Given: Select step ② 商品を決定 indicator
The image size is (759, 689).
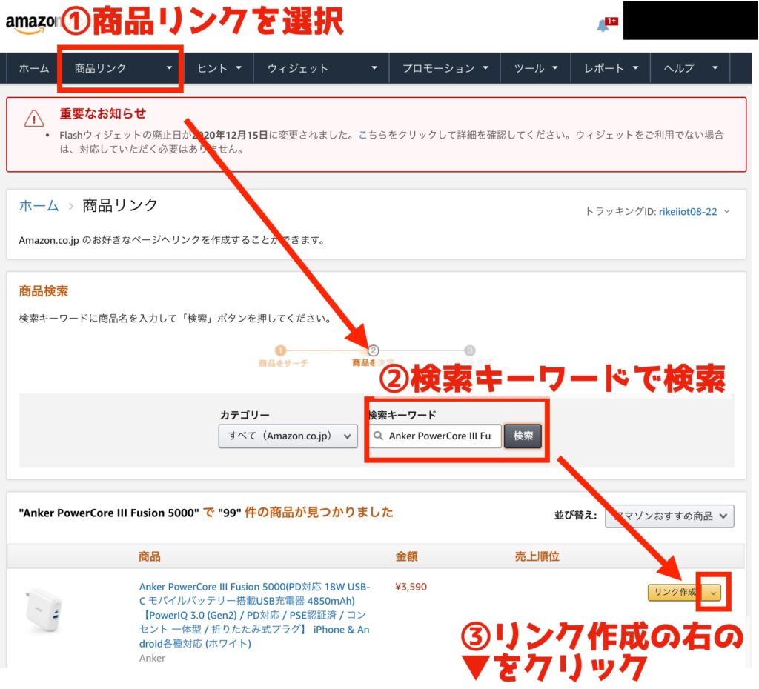Looking at the screenshot, I should coord(374,350).
